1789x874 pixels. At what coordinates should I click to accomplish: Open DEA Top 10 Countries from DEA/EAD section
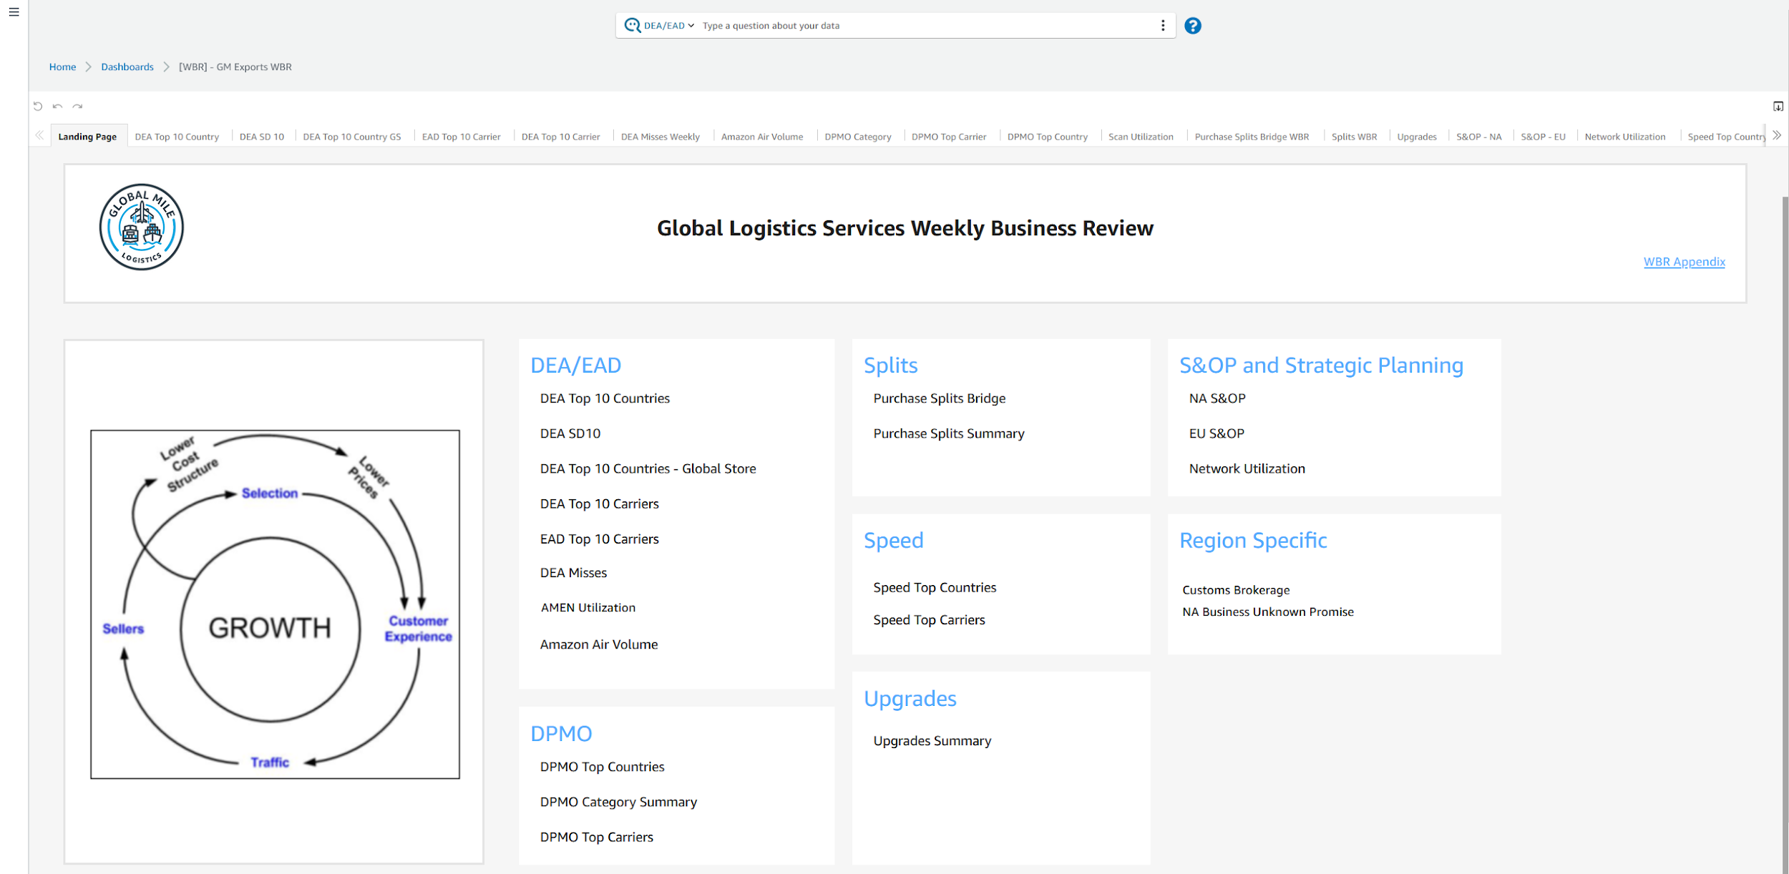[605, 398]
